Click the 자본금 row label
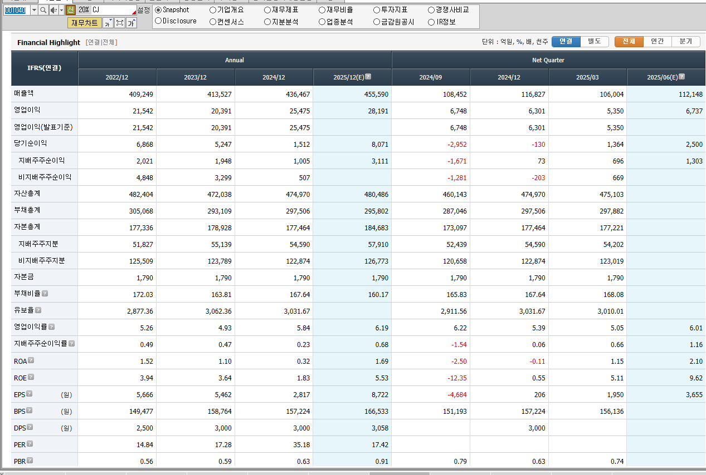Image resolution: width=706 pixels, height=475 pixels. point(24,277)
